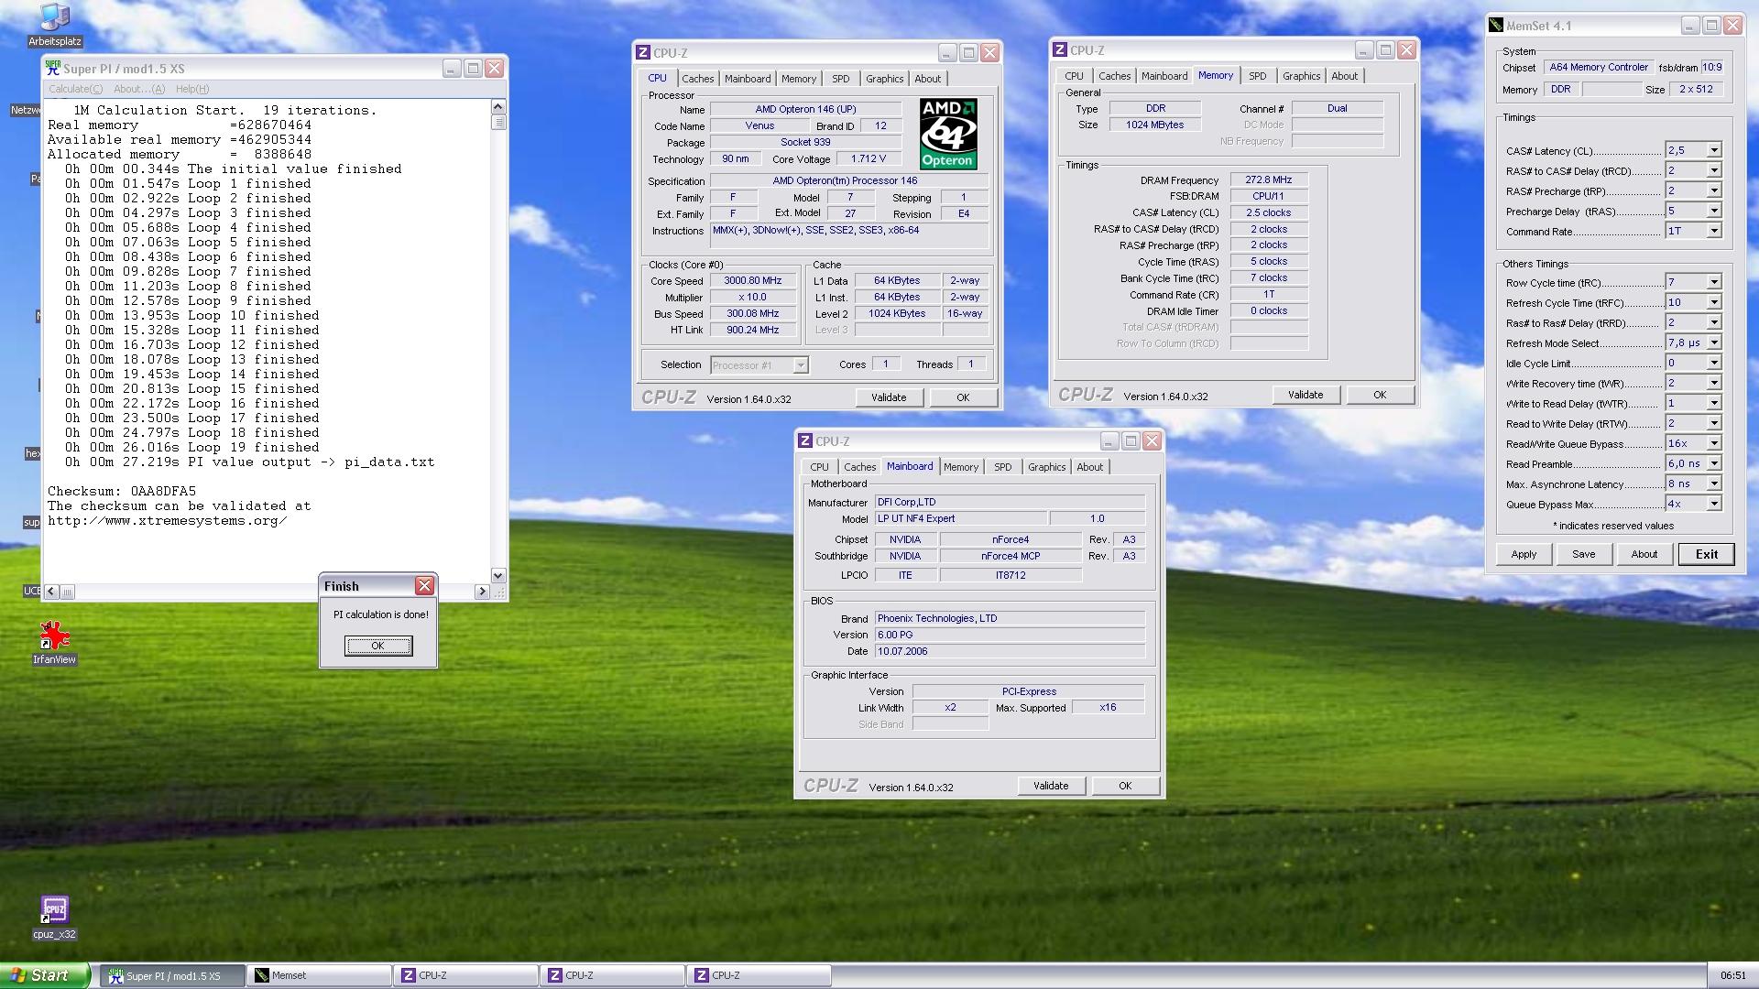Click OK in CPU-Z Mainboard window
This screenshot has width=1759, height=989.
click(1125, 786)
